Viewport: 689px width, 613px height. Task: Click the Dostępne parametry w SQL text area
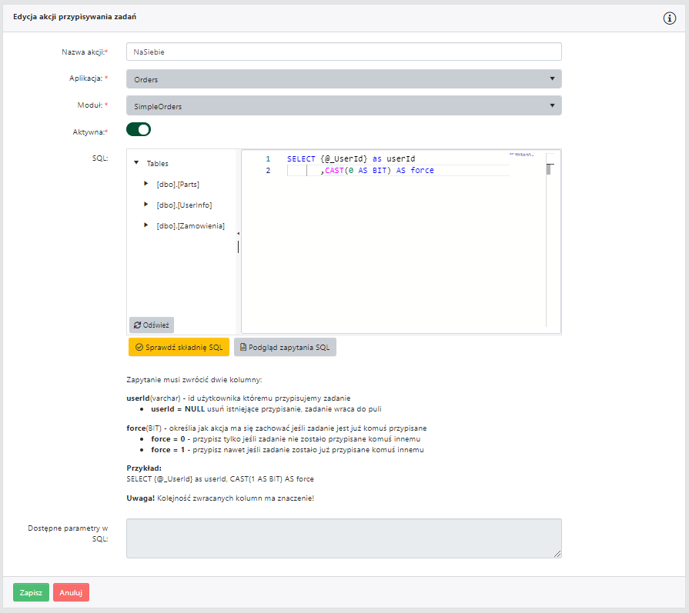[343, 538]
